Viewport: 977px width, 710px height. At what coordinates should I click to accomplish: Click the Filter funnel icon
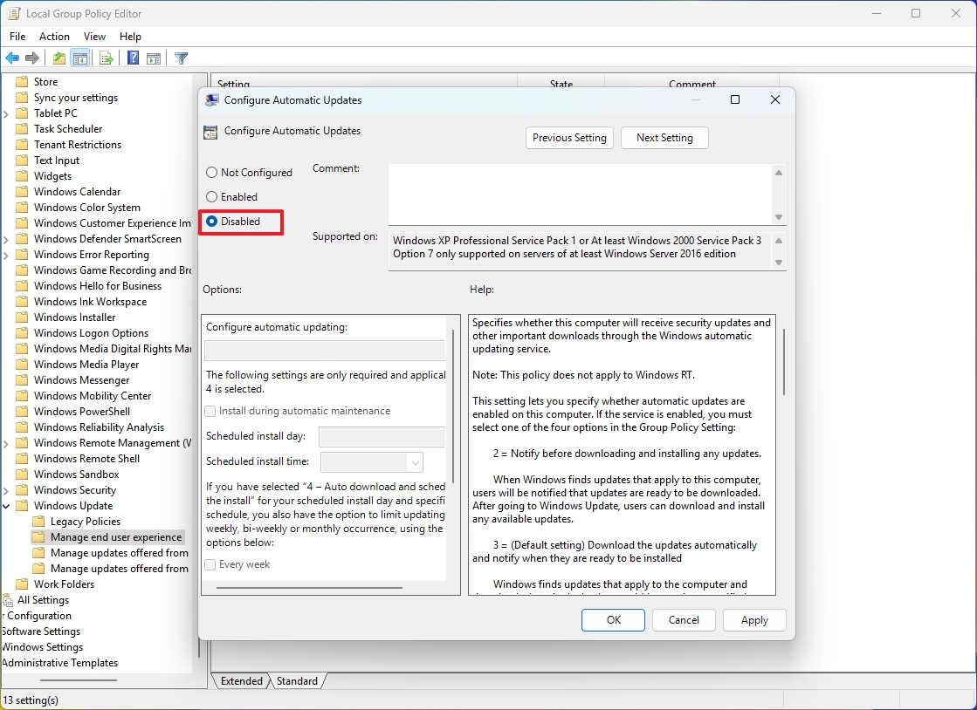point(181,58)
